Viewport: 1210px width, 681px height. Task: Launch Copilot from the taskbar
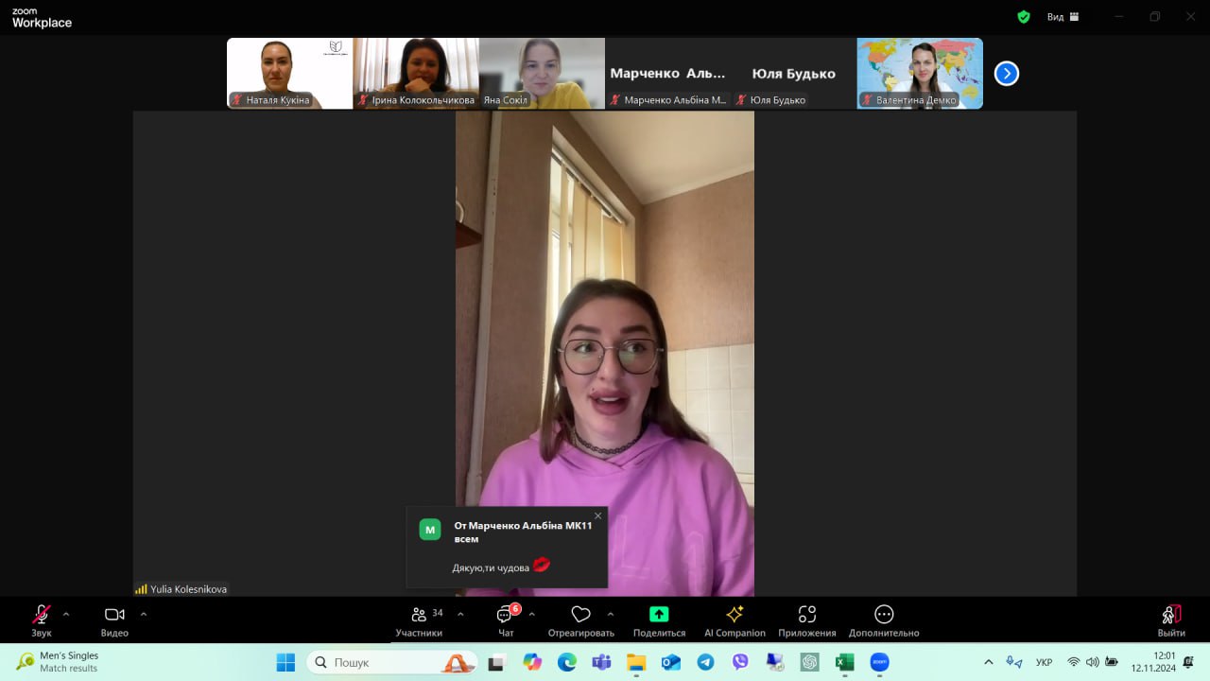pos(532,662)
